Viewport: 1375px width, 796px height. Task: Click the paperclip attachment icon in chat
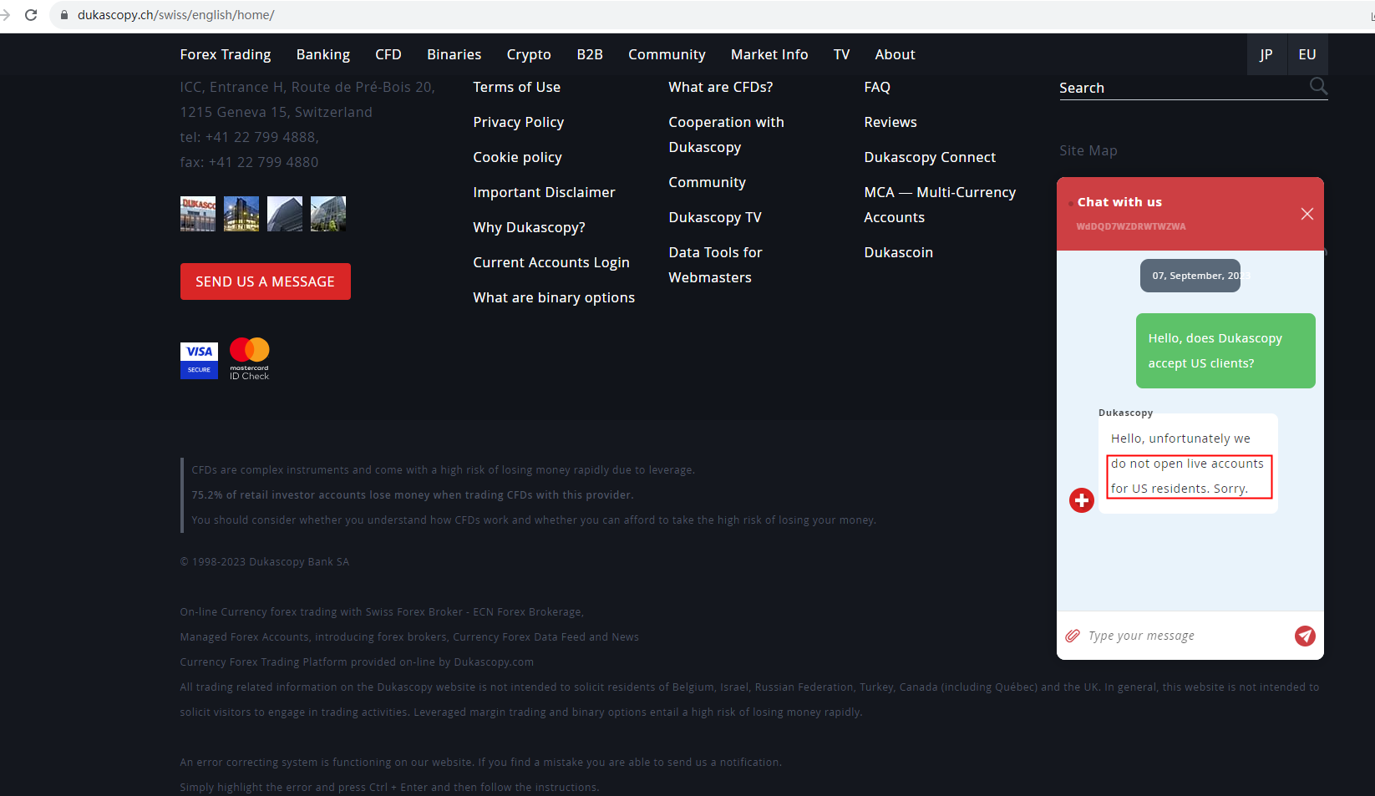1072,636
